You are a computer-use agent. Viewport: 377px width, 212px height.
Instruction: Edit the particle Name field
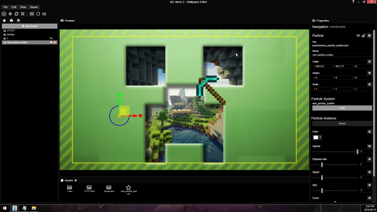342,55
